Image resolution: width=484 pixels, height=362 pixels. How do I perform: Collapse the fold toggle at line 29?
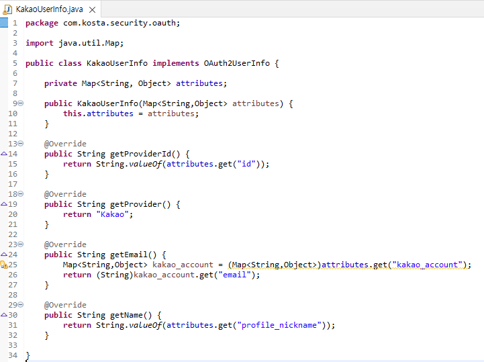pos(21,304)
